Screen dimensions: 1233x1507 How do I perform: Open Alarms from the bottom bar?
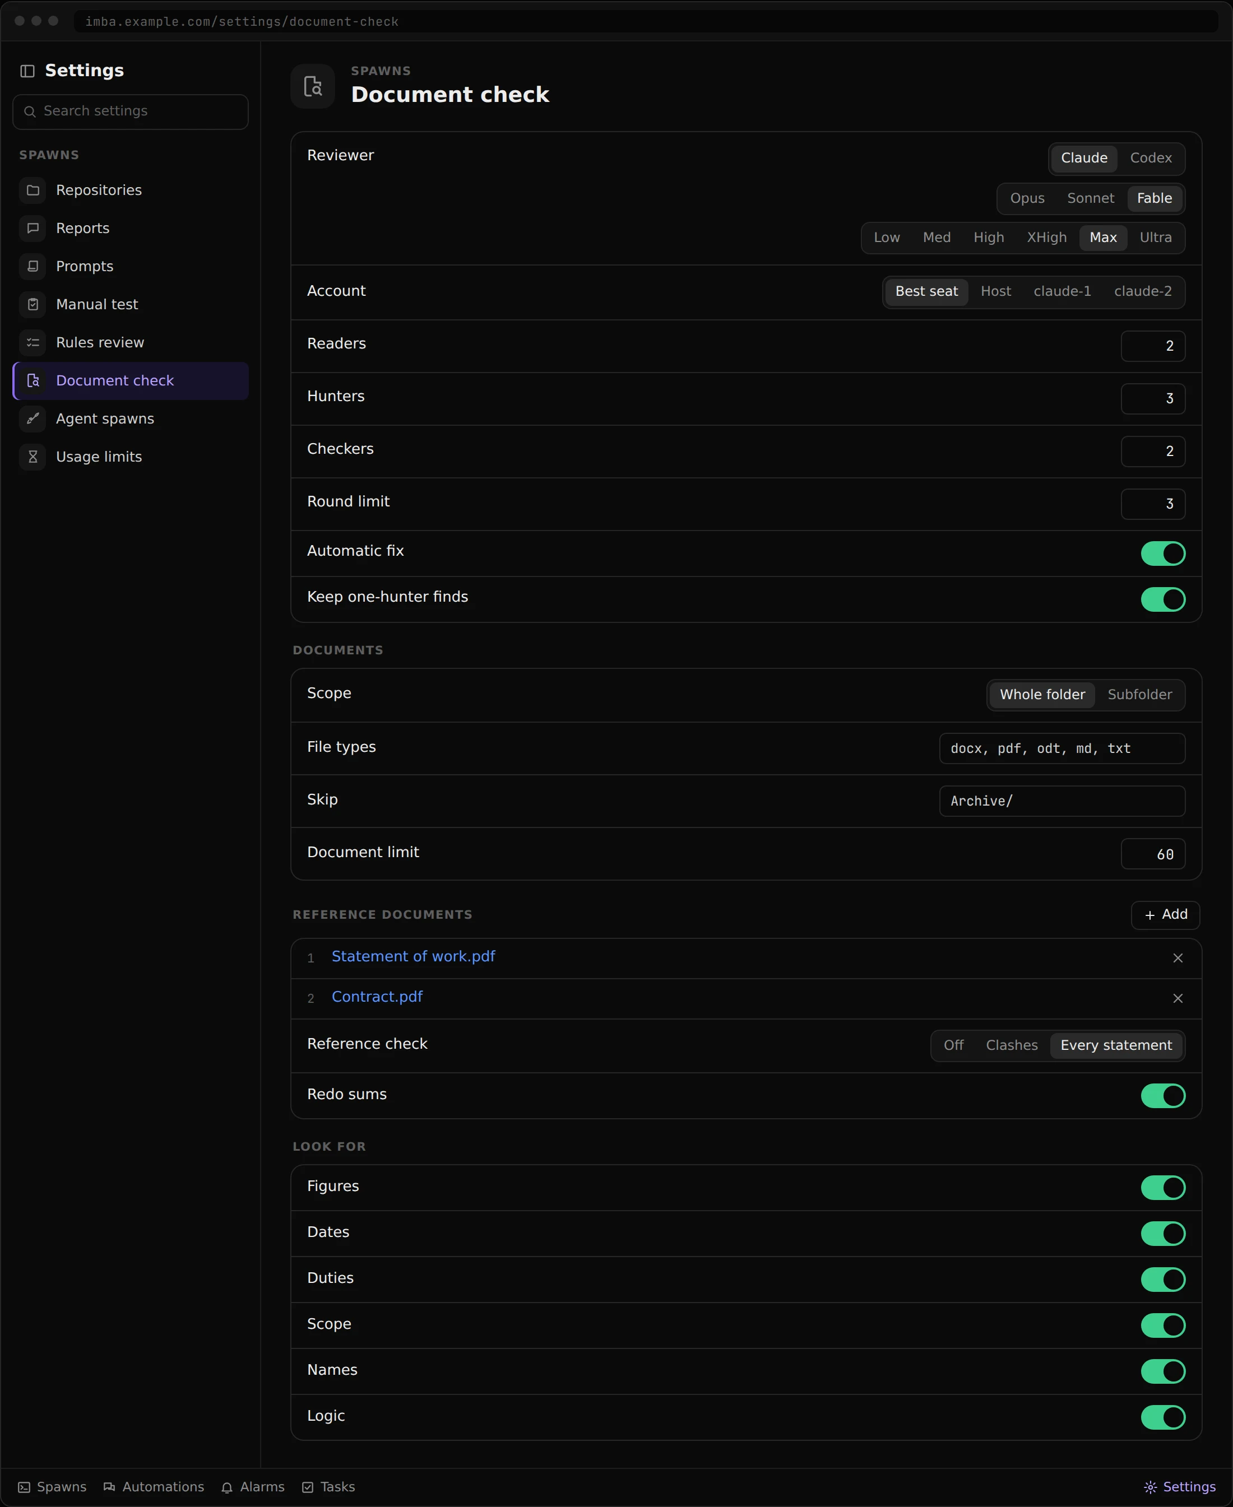click(x=253, y=1487)
